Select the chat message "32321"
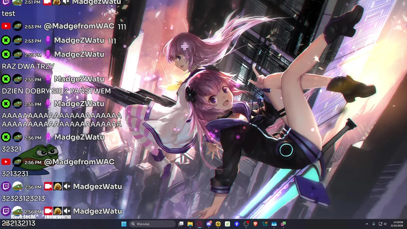This screenshot has width=407, height=229. tap(11, 149)
